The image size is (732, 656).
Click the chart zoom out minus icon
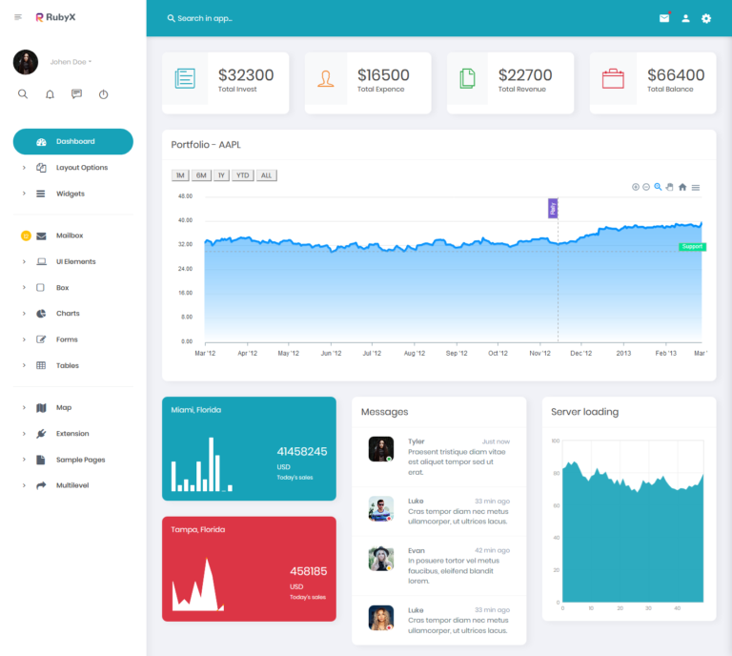(646, 187)
